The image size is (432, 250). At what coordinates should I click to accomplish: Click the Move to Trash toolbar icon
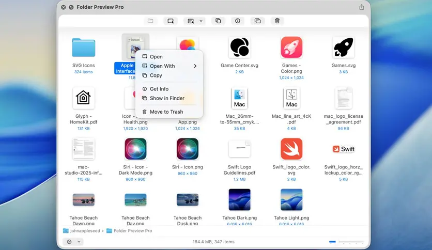pyautogui.click(x=277, y=21)
